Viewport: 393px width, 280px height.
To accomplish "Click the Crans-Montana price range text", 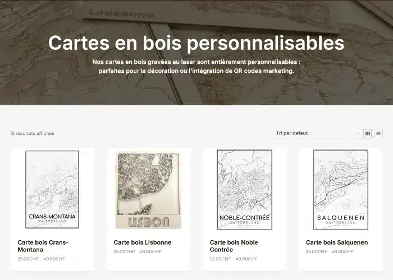I will tap(42, 259).
